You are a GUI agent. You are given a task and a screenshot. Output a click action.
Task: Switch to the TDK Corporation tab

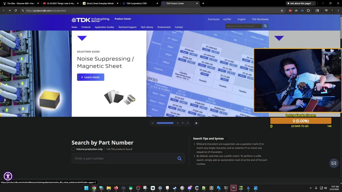[x=140, y=3]
